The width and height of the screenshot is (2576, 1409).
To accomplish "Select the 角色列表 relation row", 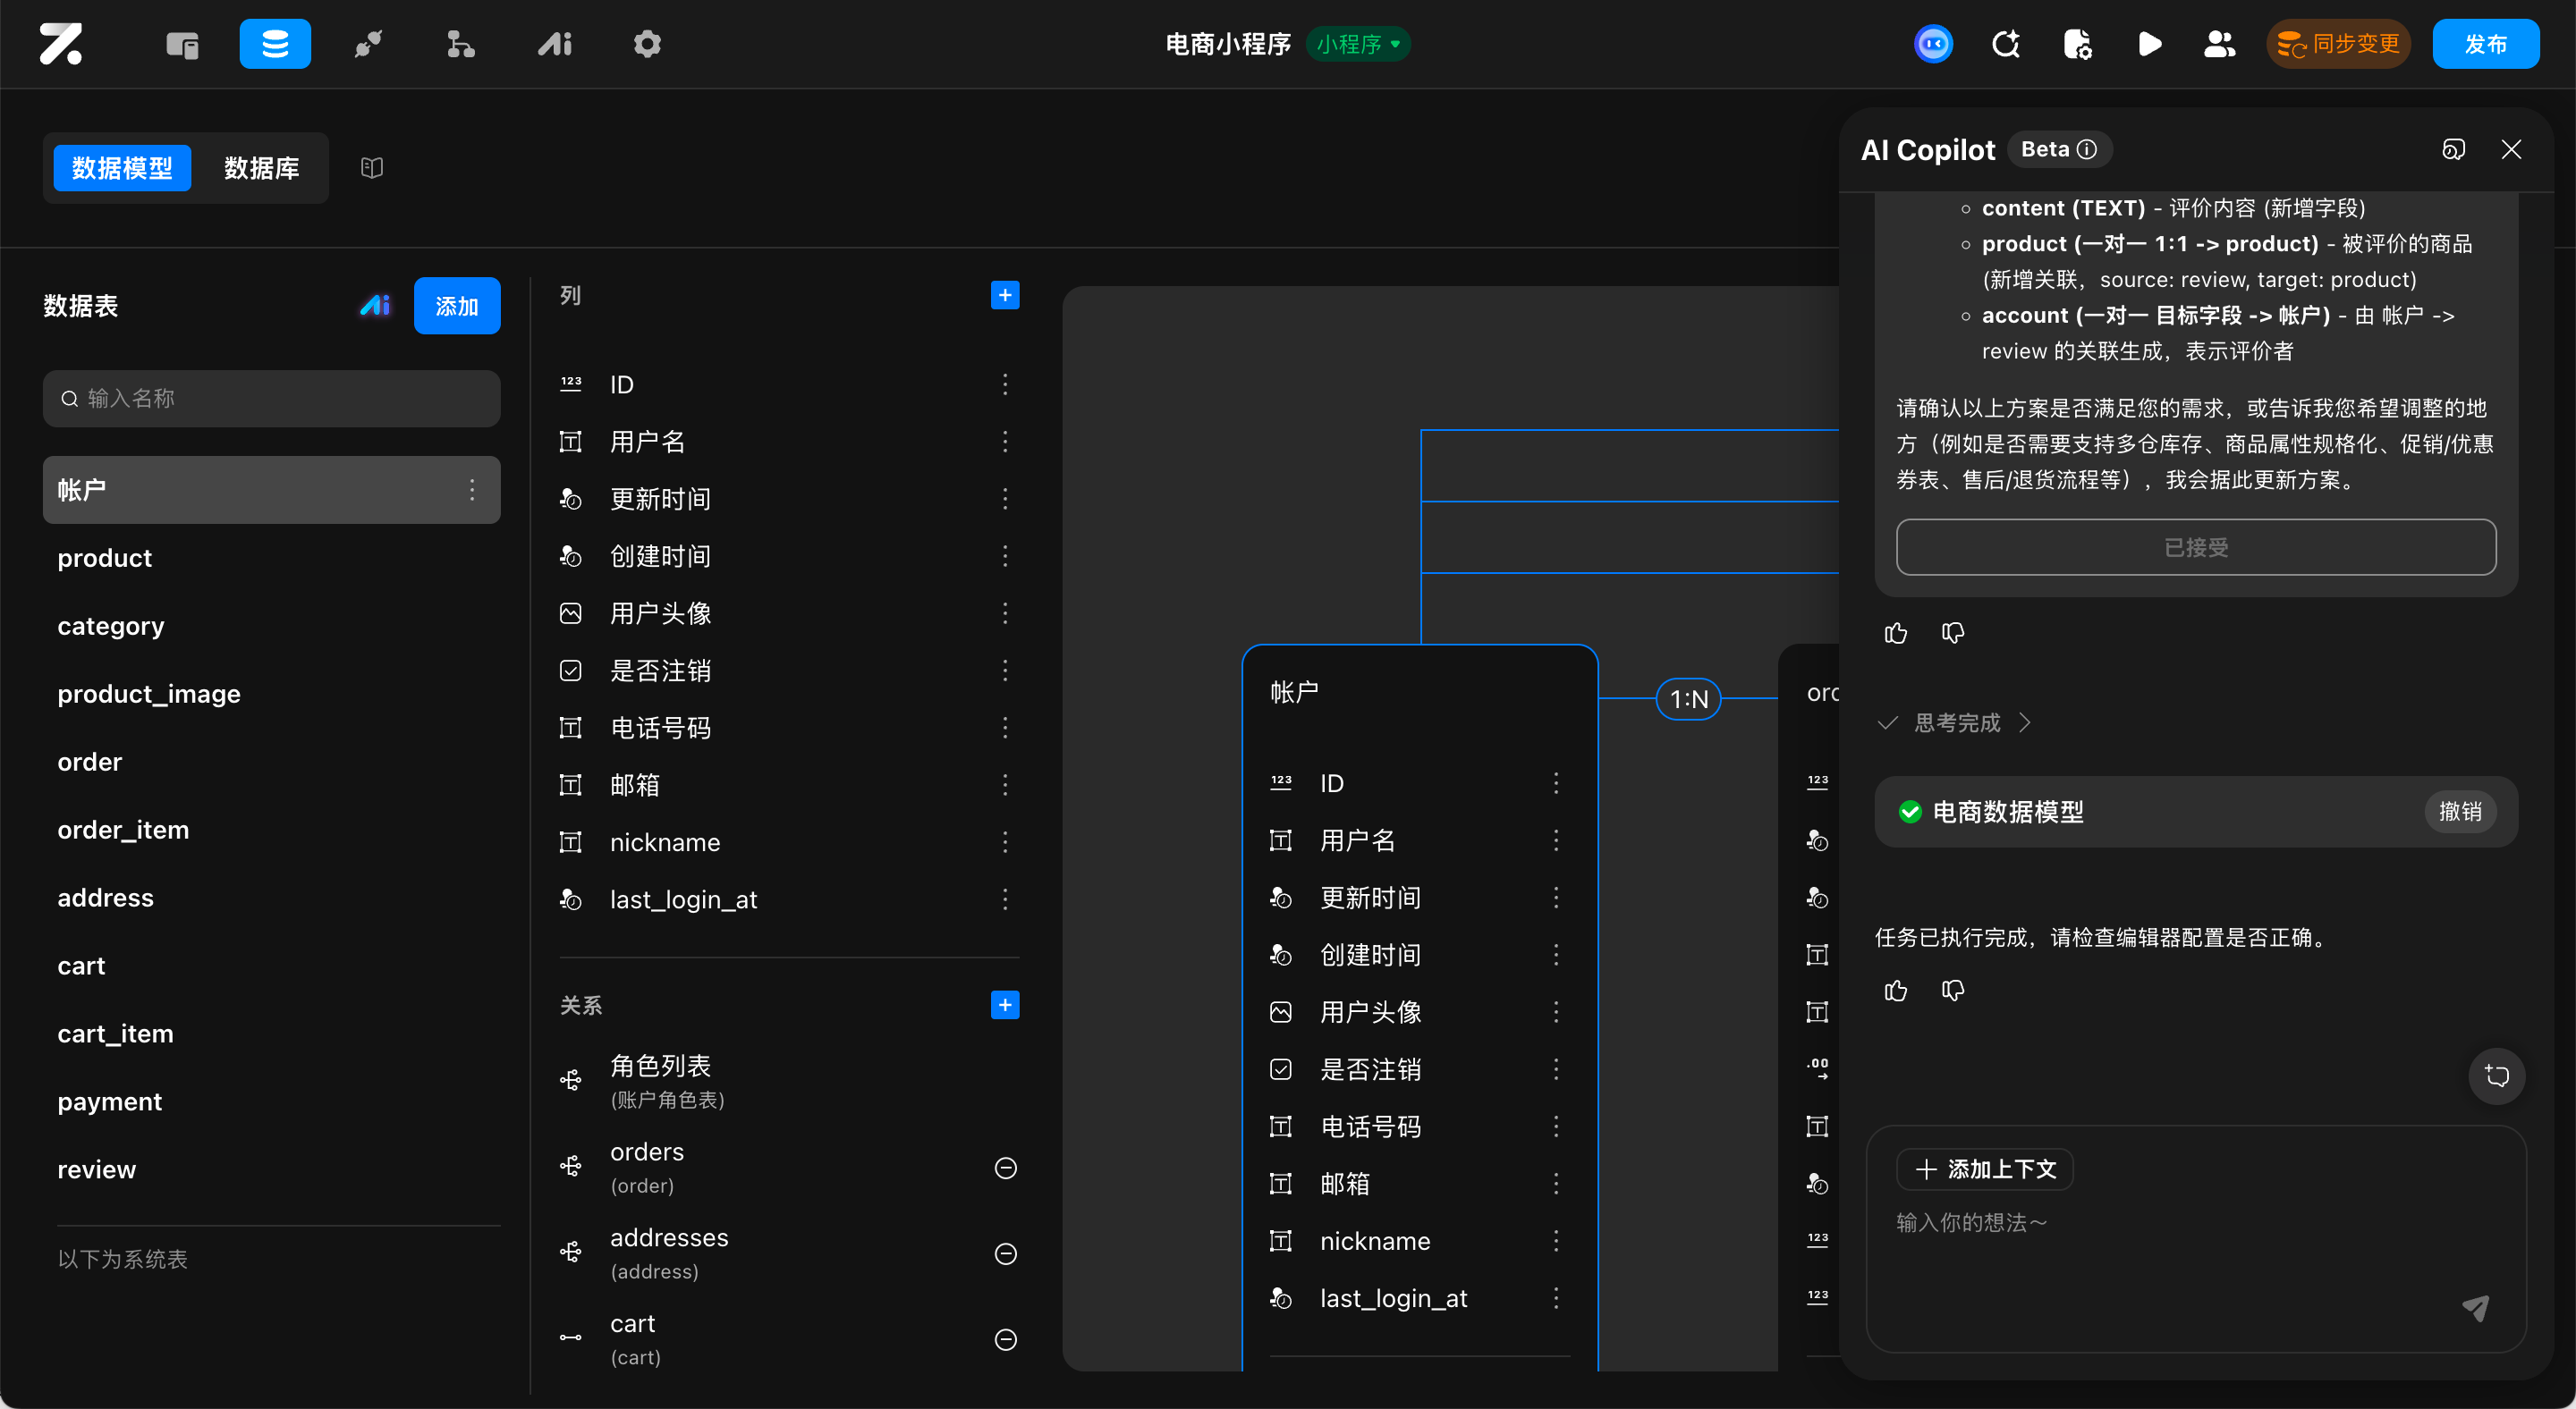I will [x=788, y=1081].
